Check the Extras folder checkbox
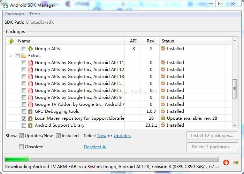The image size is (244, 174). [x=17, y=56]
